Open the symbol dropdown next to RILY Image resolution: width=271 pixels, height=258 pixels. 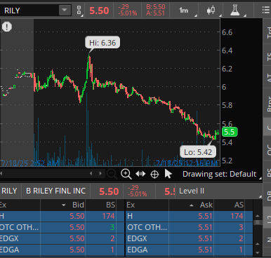(x=65, y=11)
